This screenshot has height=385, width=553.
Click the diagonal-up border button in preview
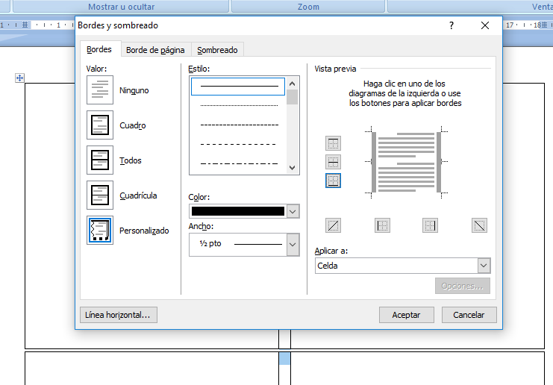(x=334, y=225)
